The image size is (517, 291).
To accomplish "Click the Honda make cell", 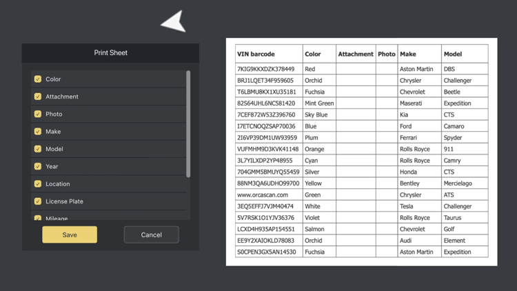I will click(420, 172).
